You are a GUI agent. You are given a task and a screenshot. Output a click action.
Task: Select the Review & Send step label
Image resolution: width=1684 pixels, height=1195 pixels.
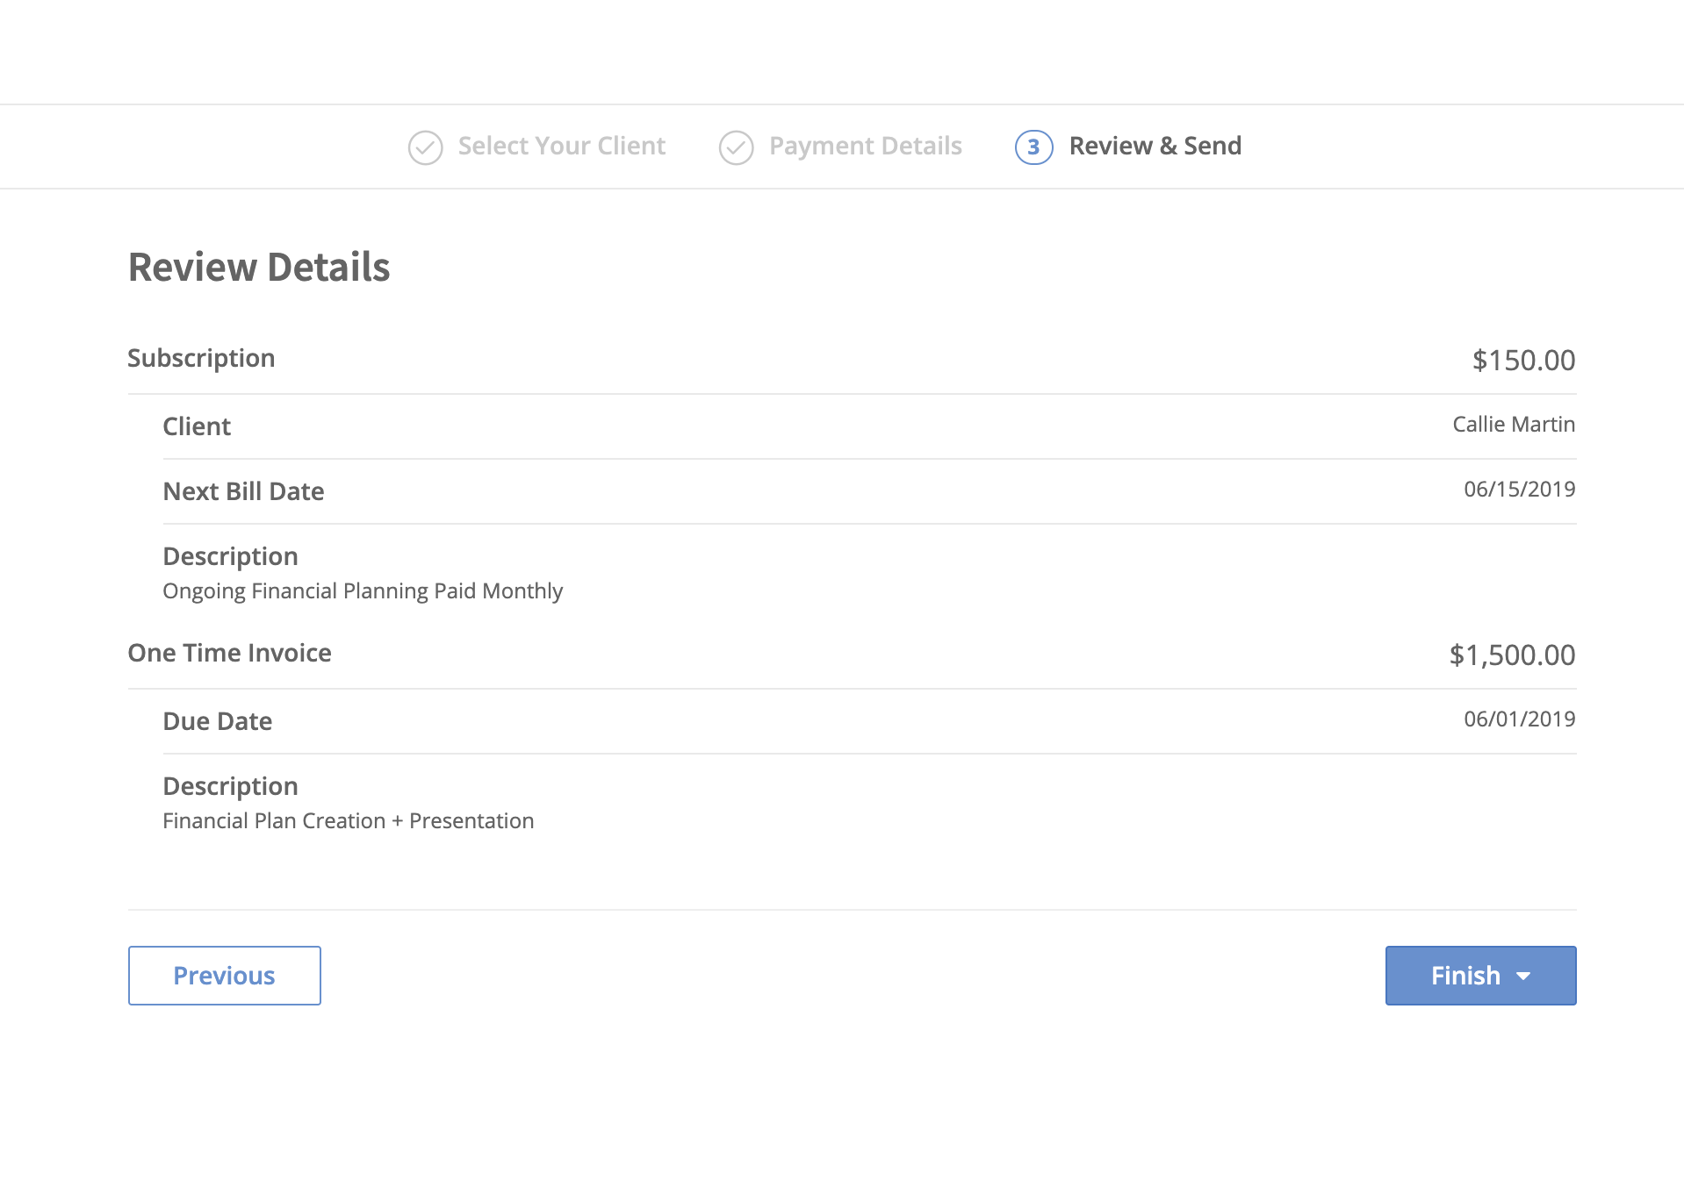click(1155, 146)
